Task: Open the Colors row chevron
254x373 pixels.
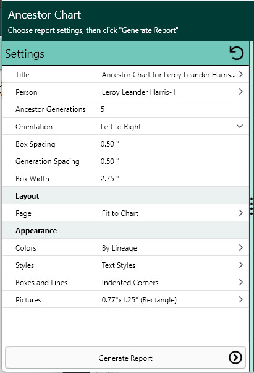Action: pyautogui.click(x=240, y=247)
